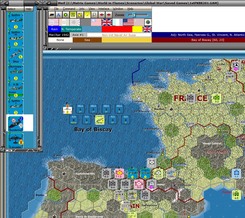This screenshot has width=245, height=218.
Task: Select the German flag in the country bar
Action: pos(54,22)
